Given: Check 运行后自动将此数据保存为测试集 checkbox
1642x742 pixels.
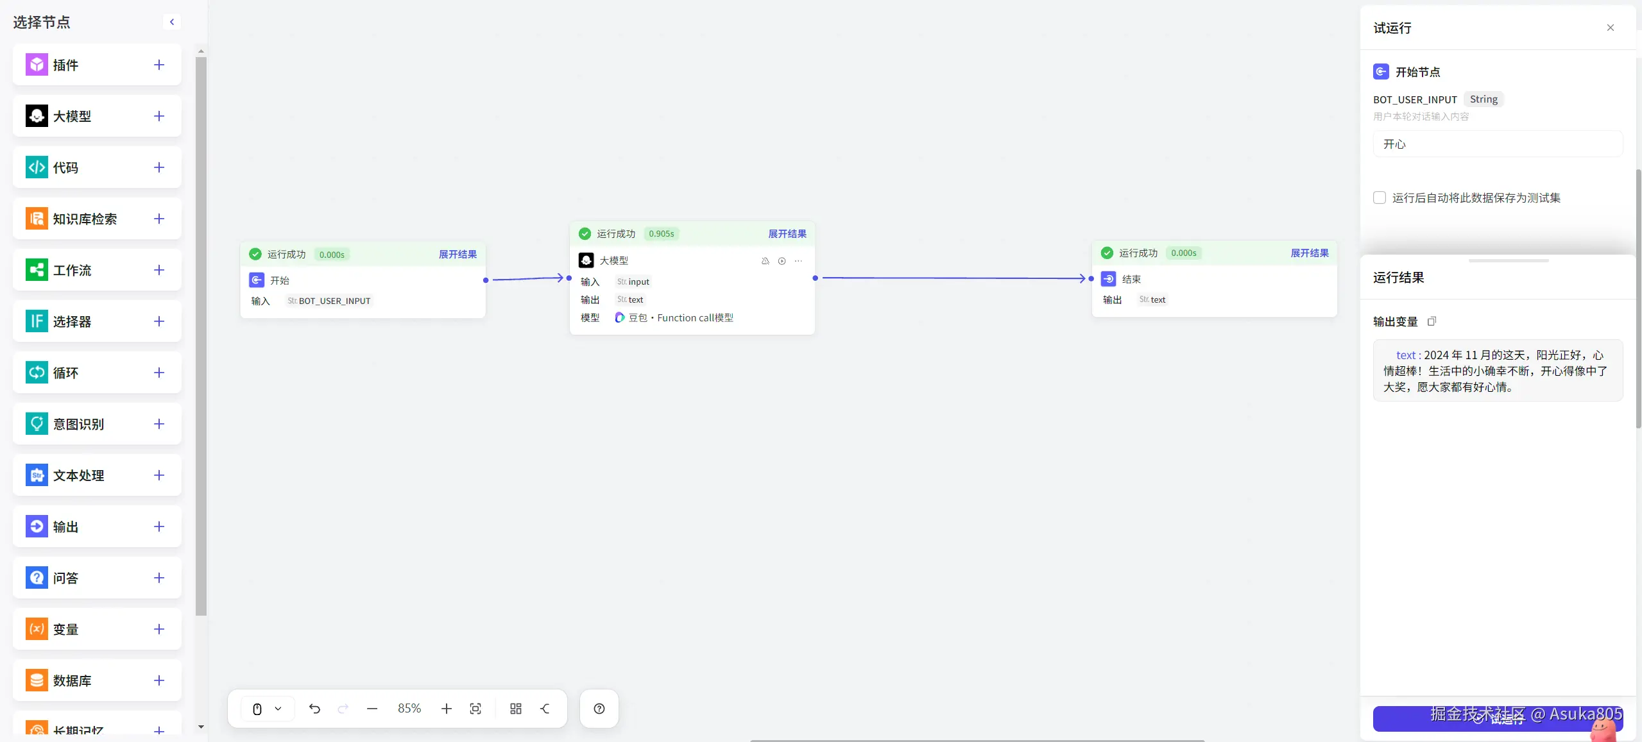Looking at the screenshot, I should [x=1380, y=198].
